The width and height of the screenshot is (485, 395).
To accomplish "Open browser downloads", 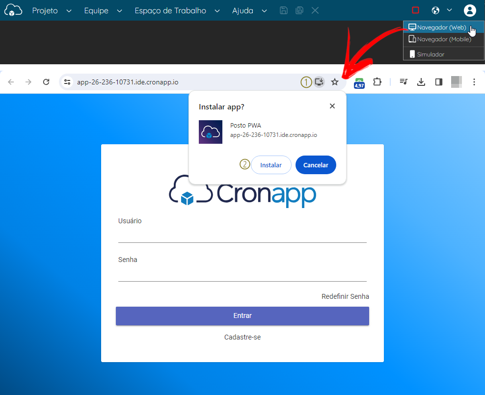I will pyautogui.click(x=421, y=82).
